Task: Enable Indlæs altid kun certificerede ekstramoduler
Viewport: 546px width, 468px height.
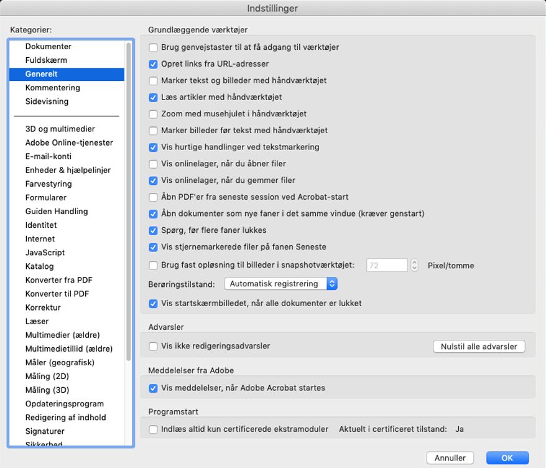Action: (152, 429)
